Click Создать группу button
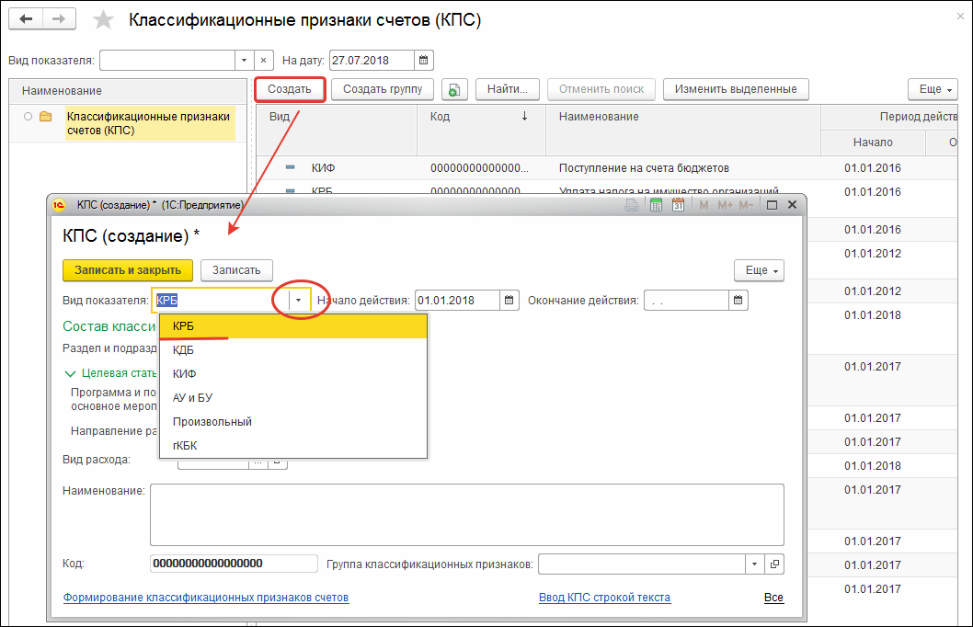 coord(383,89)
